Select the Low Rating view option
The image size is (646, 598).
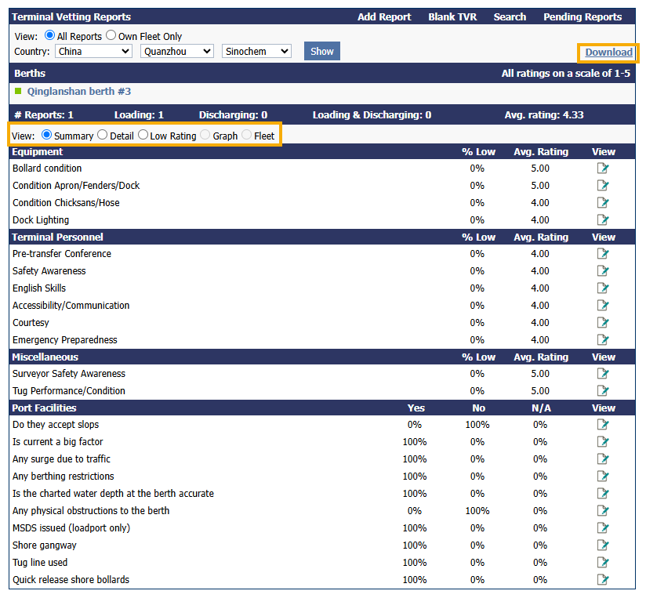click(143, 136)
